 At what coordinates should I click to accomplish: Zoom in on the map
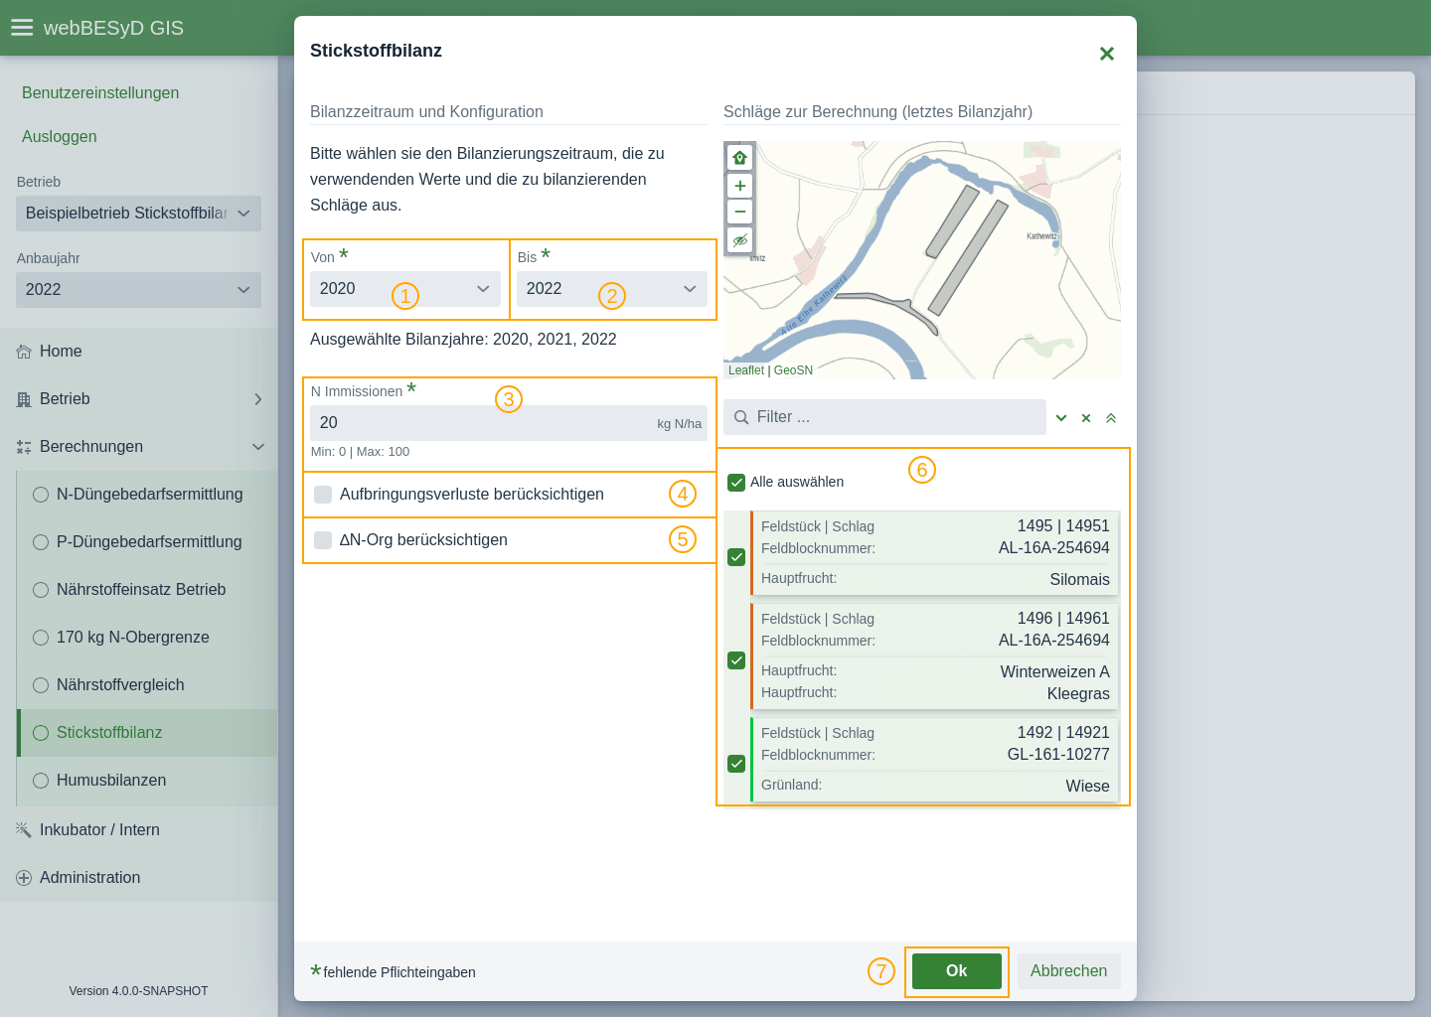point(739,186)
